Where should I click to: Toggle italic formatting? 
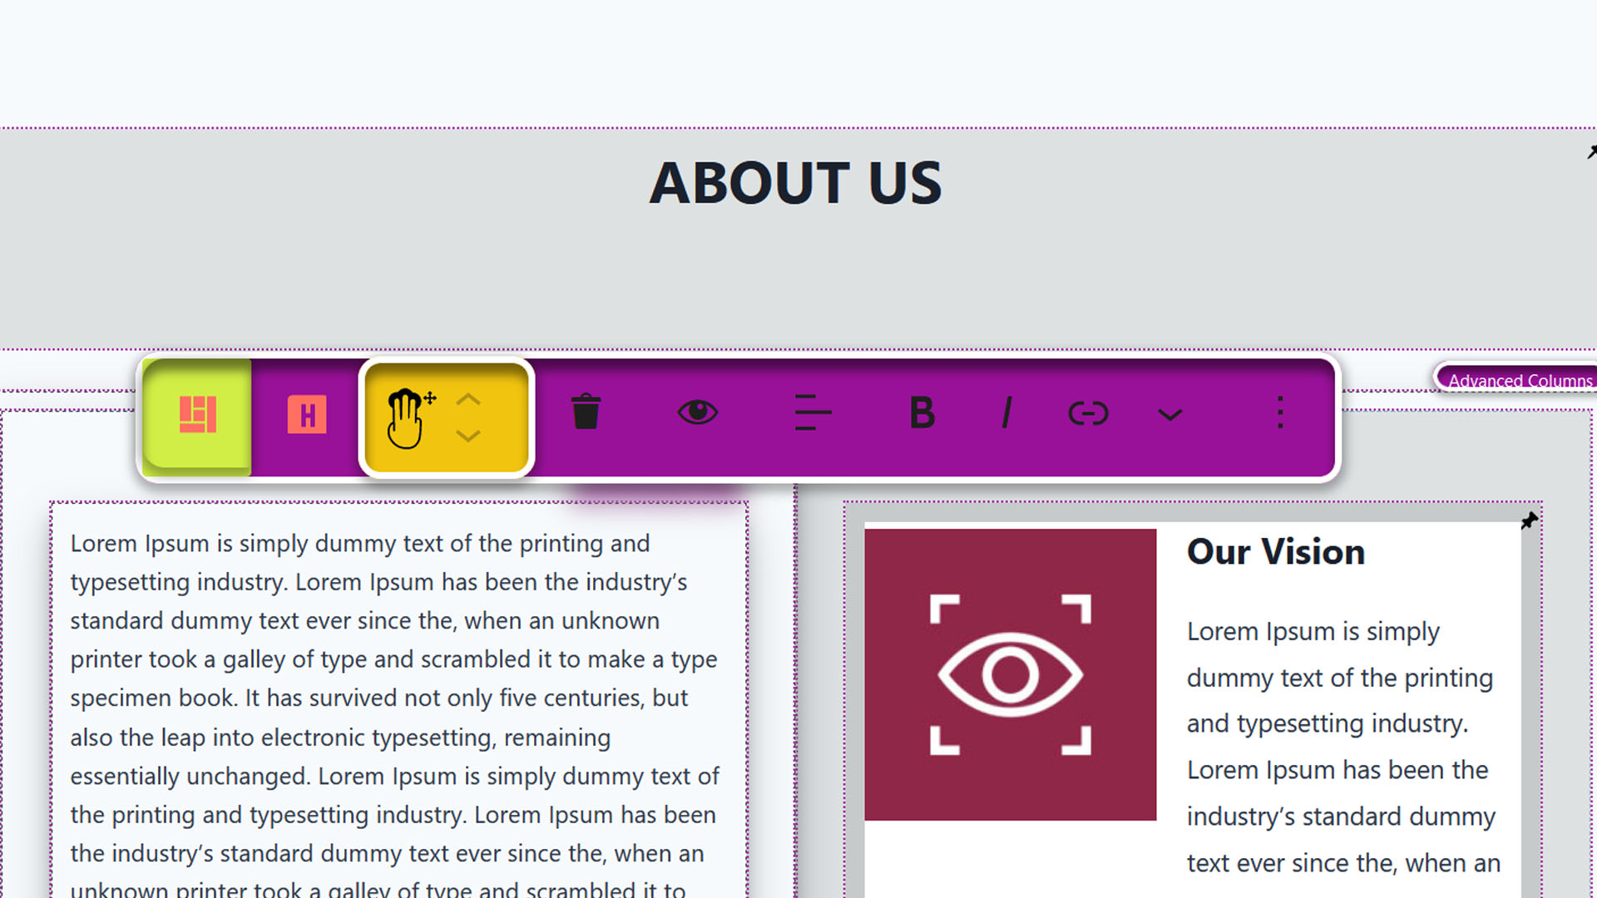(x=1007, y=412)
